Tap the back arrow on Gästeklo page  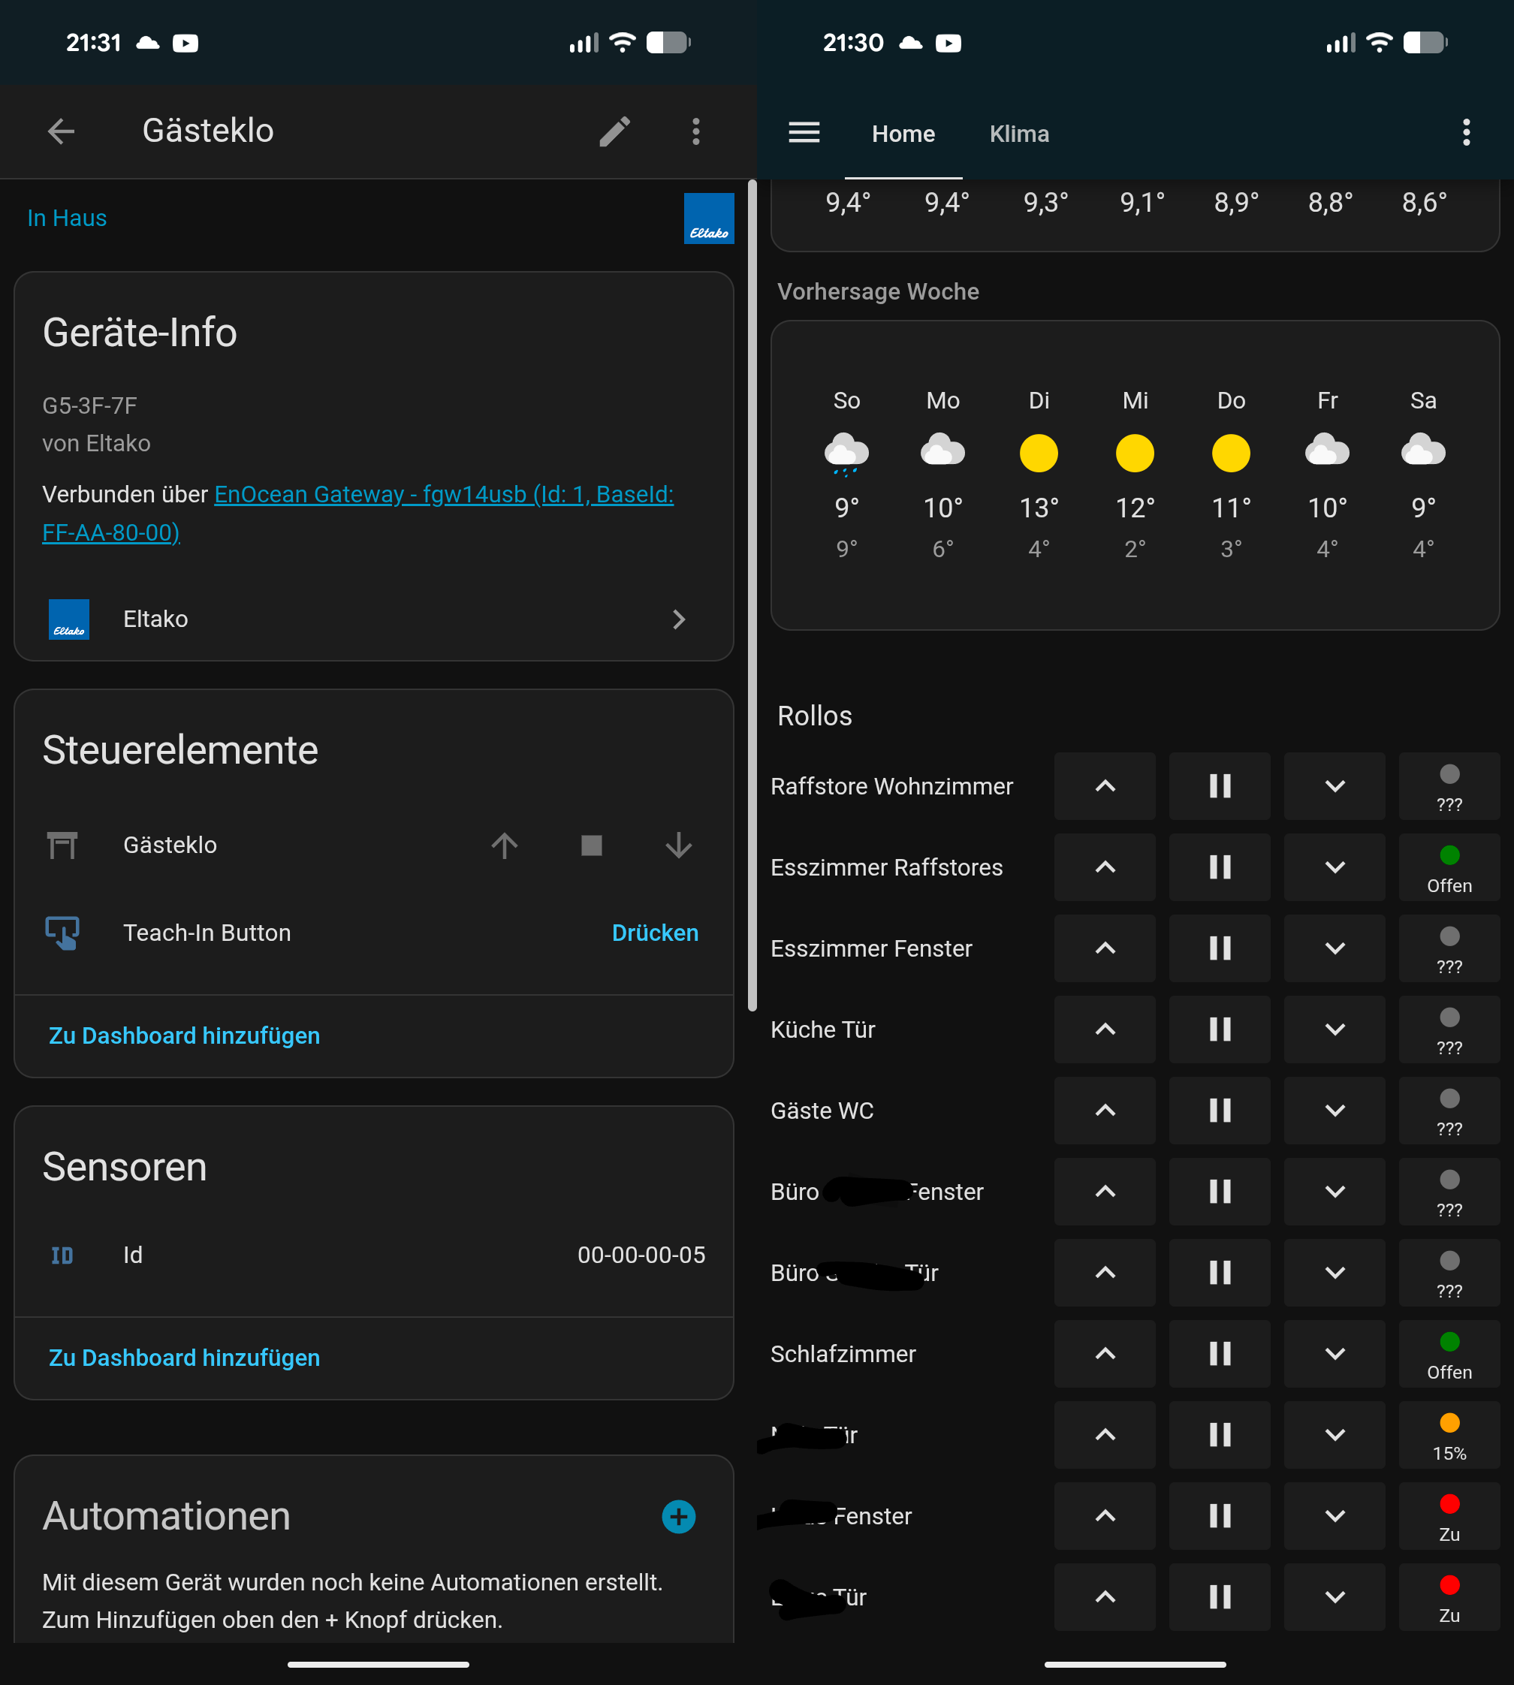click(x=61, y=131)
